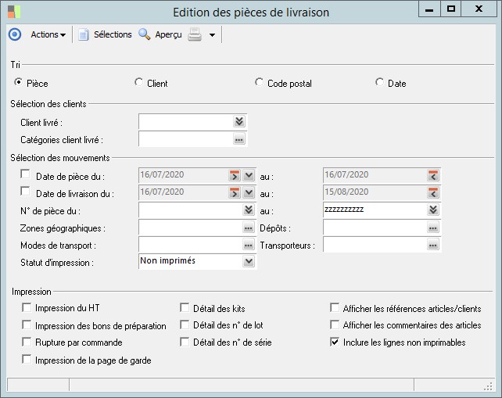The height and width of the screenshot is (398, 502).
Task: Click the blue circle icon in toolbar
Action: pos(14,34)
